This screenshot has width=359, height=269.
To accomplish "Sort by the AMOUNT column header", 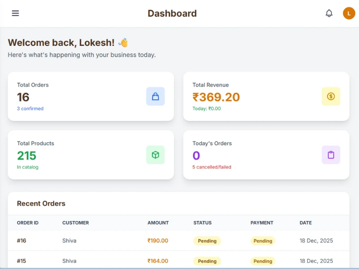I will pos(158,223).
